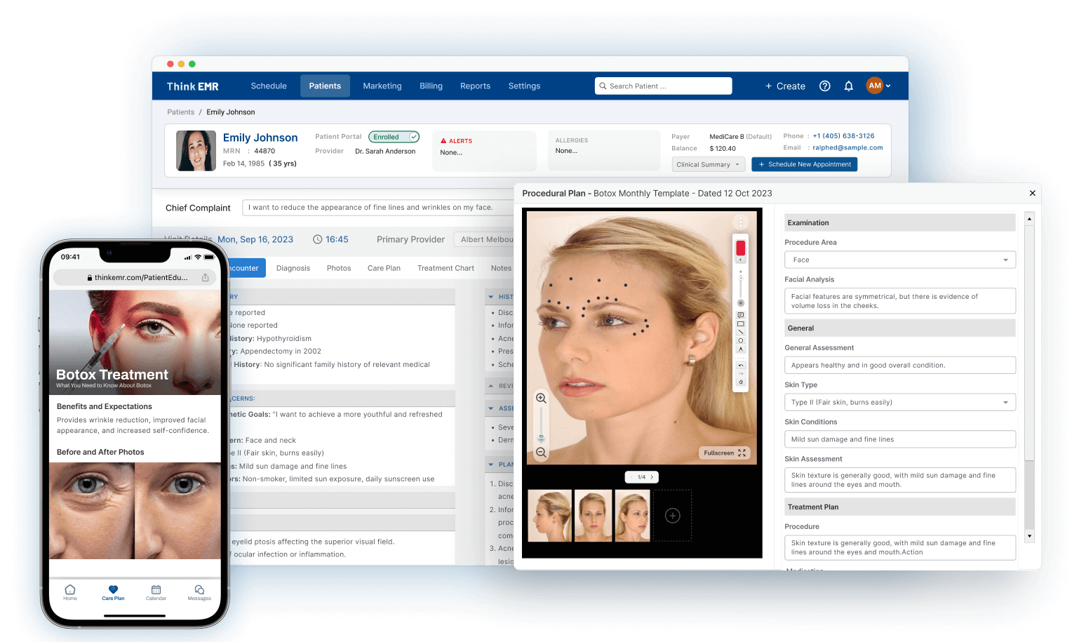The image size is (1079, 642).
Task: Open the Billing menu
Action: click(431, 86)
